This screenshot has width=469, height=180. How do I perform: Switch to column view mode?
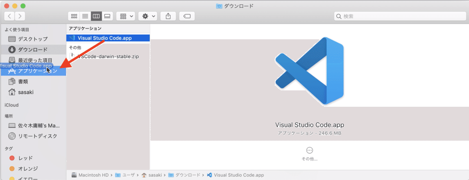(x=96, y=16)
